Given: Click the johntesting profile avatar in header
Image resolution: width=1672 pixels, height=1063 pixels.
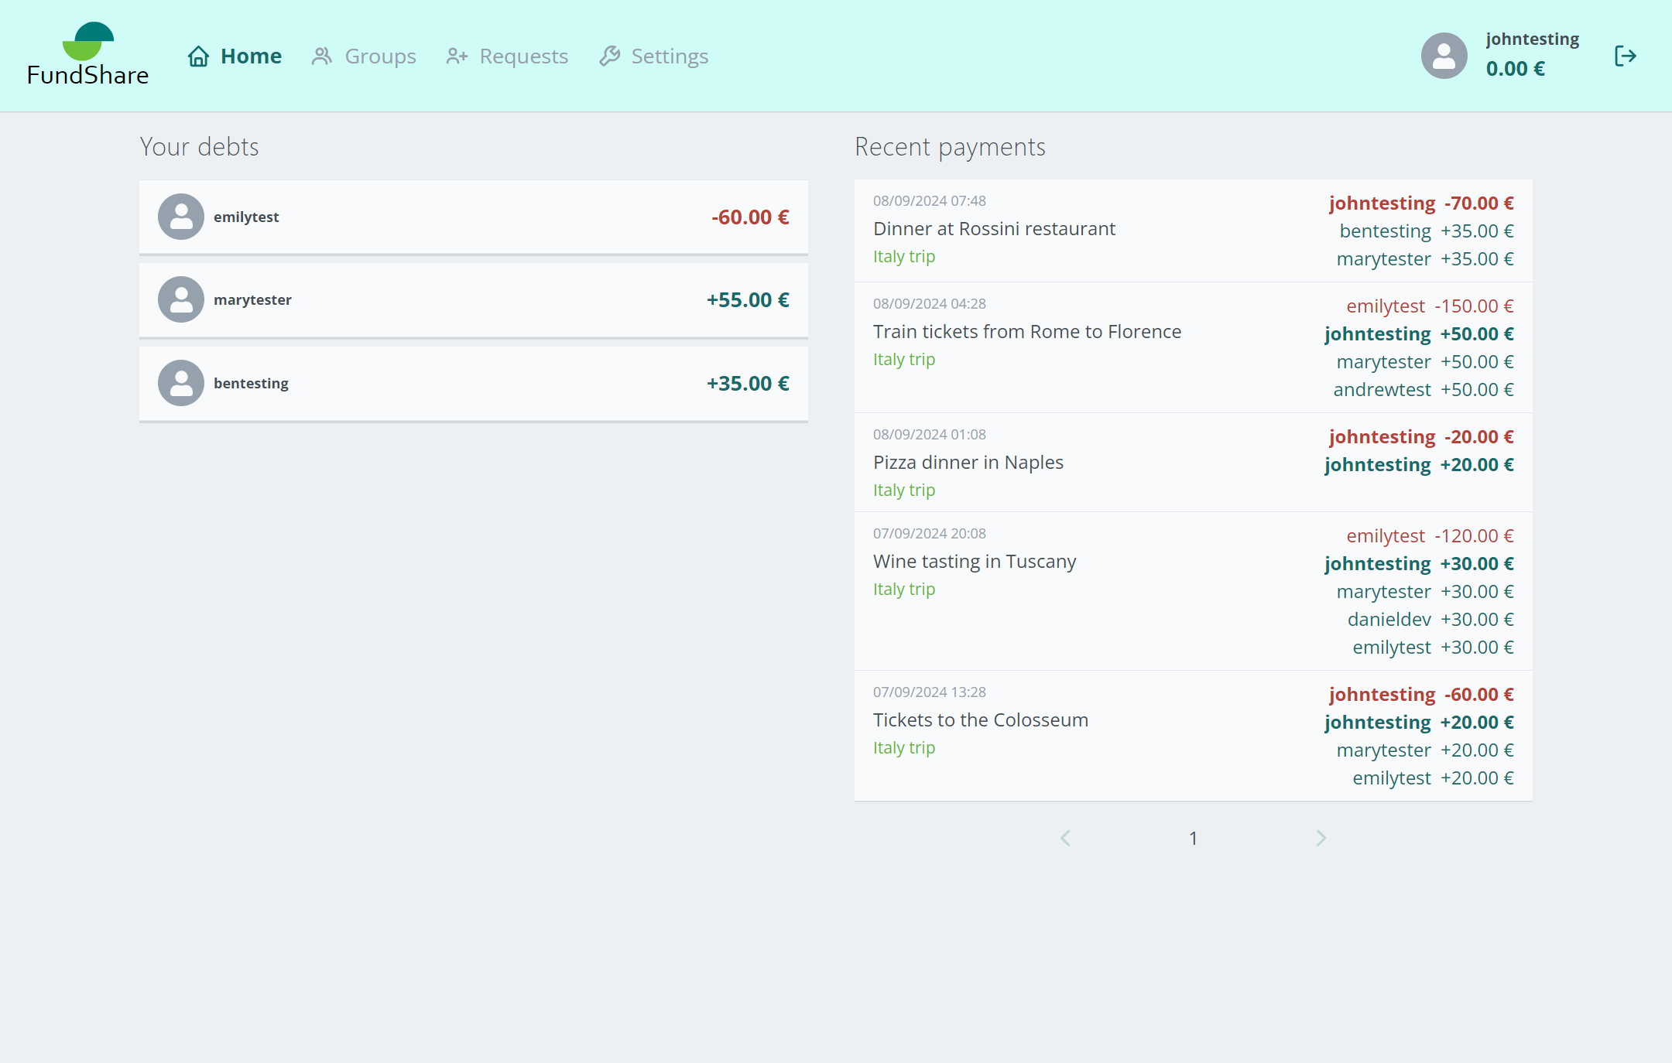Looking at the screenshot, I should tap(1444, 56).
